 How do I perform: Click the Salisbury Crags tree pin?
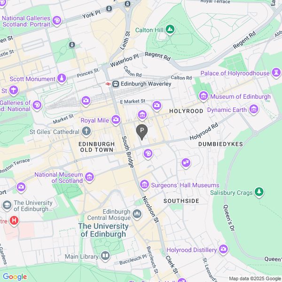pyautogui.click(x=259, y=192)
